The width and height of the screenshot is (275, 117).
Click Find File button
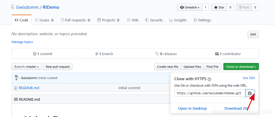[x=213, y=67]
